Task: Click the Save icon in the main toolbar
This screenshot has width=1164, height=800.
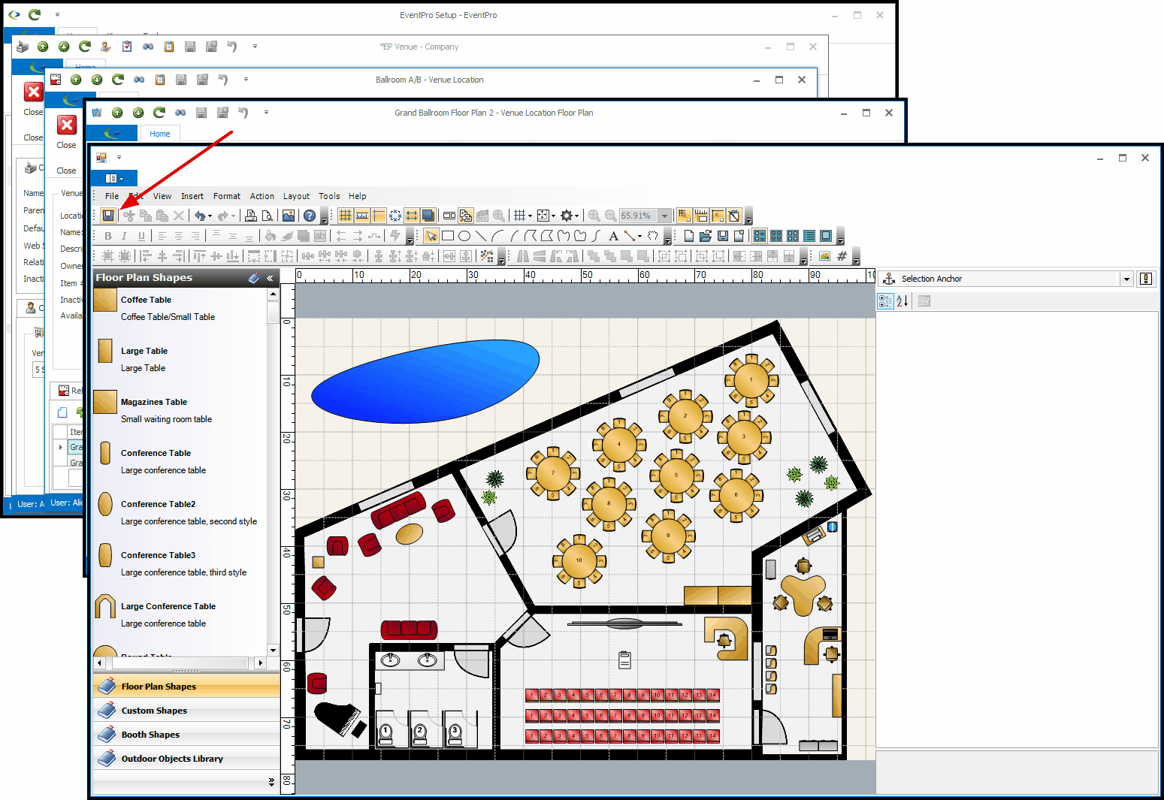Action: [108, 216]
